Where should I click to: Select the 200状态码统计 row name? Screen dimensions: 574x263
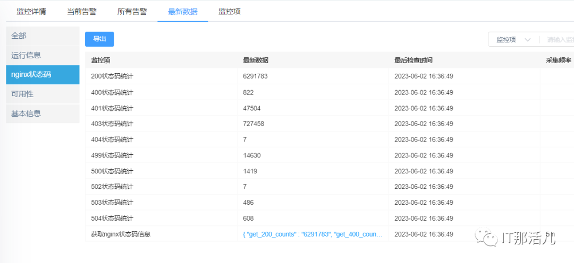pyautogui.click(x=112, y=76)
